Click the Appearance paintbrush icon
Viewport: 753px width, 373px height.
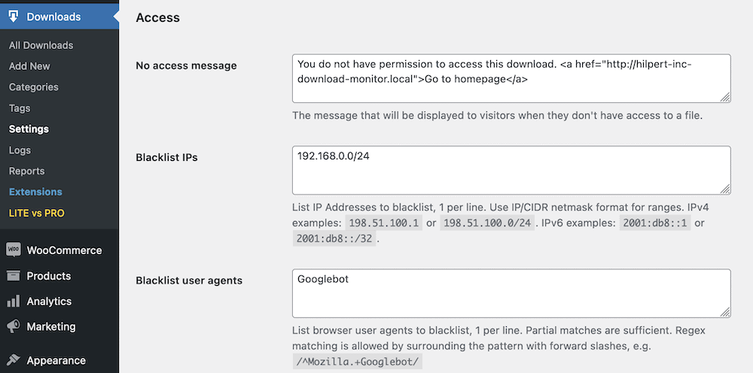(x=14, y=360)
